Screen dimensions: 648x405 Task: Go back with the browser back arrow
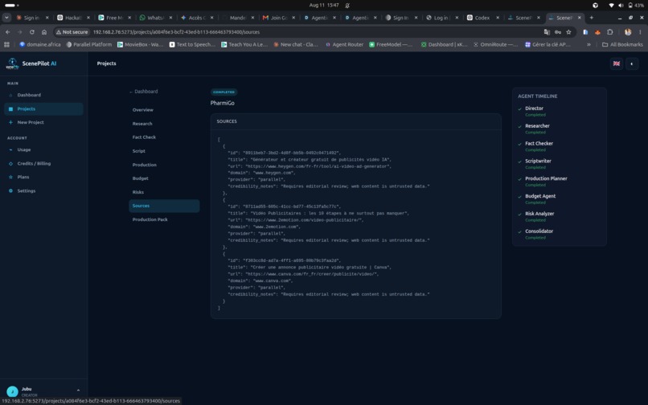tap(7, 32)
